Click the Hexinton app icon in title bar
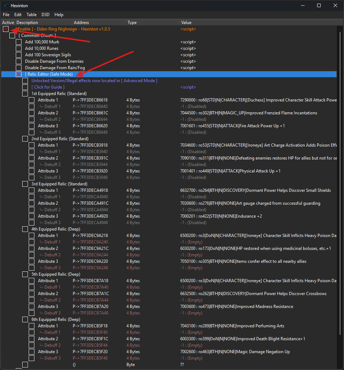 6,6
